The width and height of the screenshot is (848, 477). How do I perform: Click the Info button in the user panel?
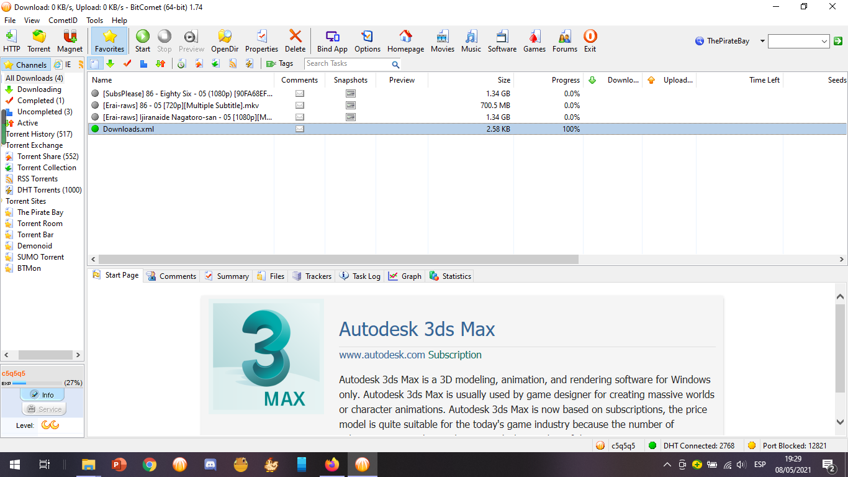[42, 394]
